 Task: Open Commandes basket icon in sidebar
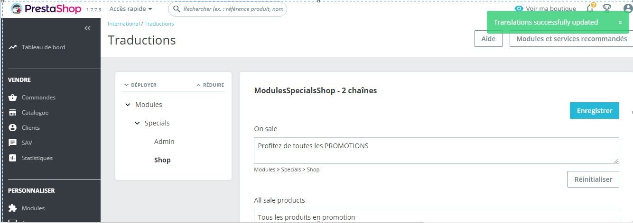[x=13, y=98]
